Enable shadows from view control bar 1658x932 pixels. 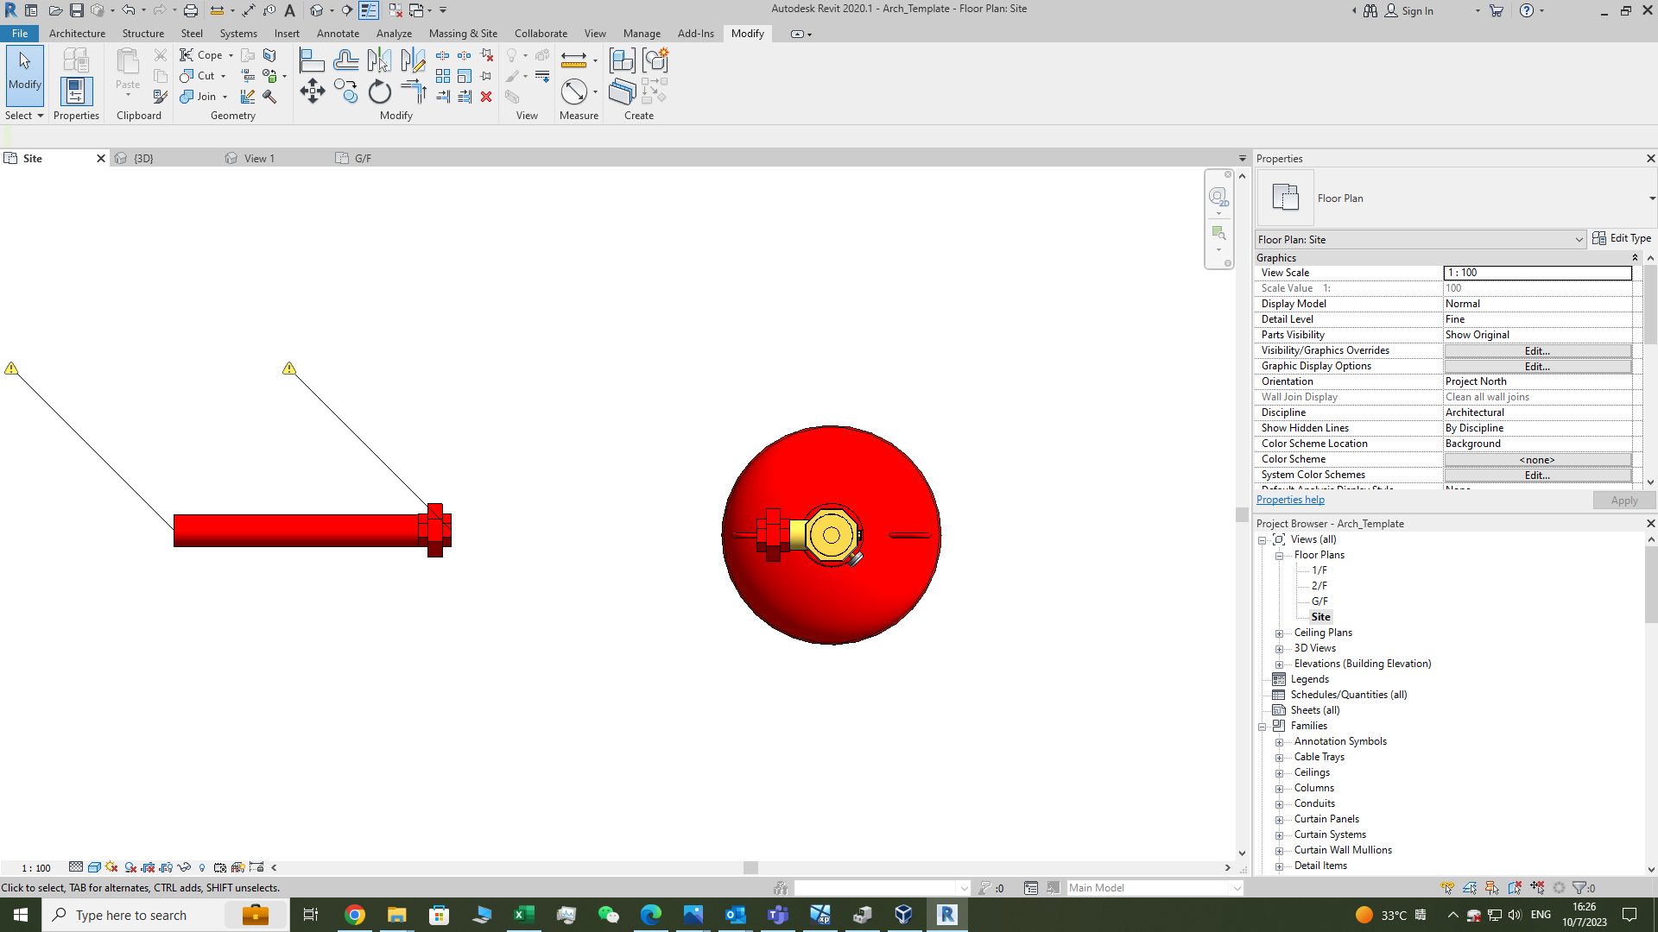coord(129,867)
